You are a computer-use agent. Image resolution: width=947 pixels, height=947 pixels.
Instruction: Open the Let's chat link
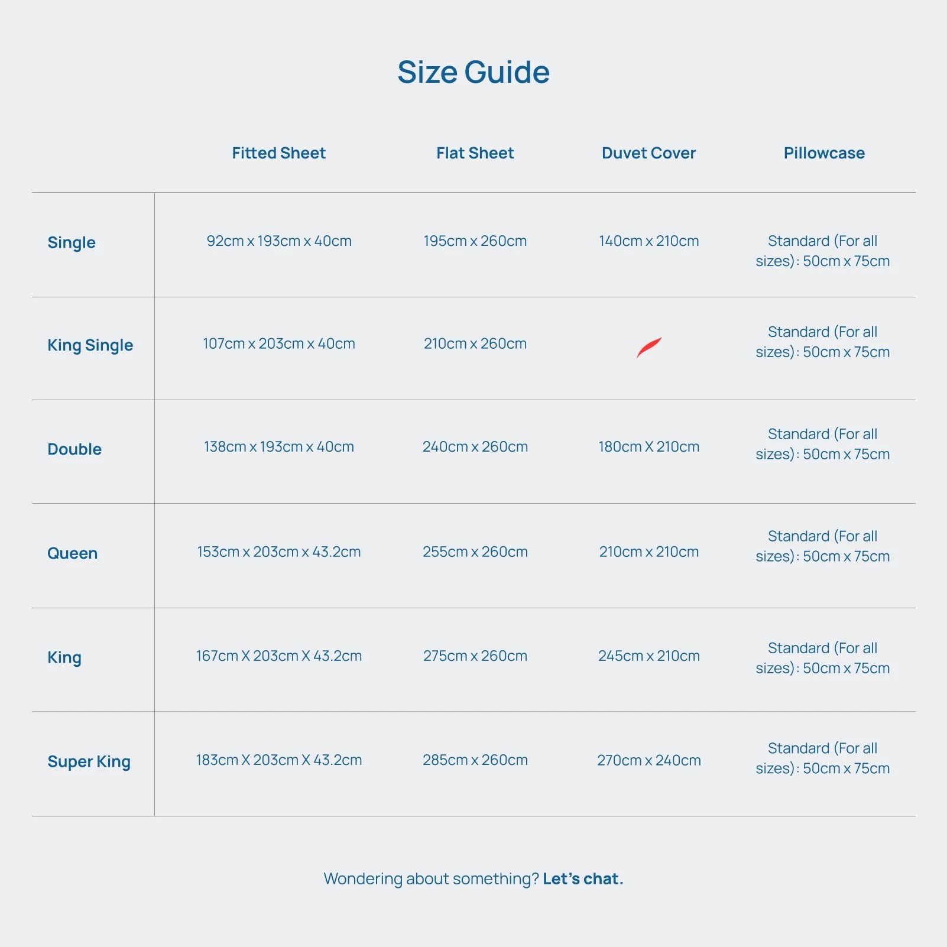click(583, 878)
